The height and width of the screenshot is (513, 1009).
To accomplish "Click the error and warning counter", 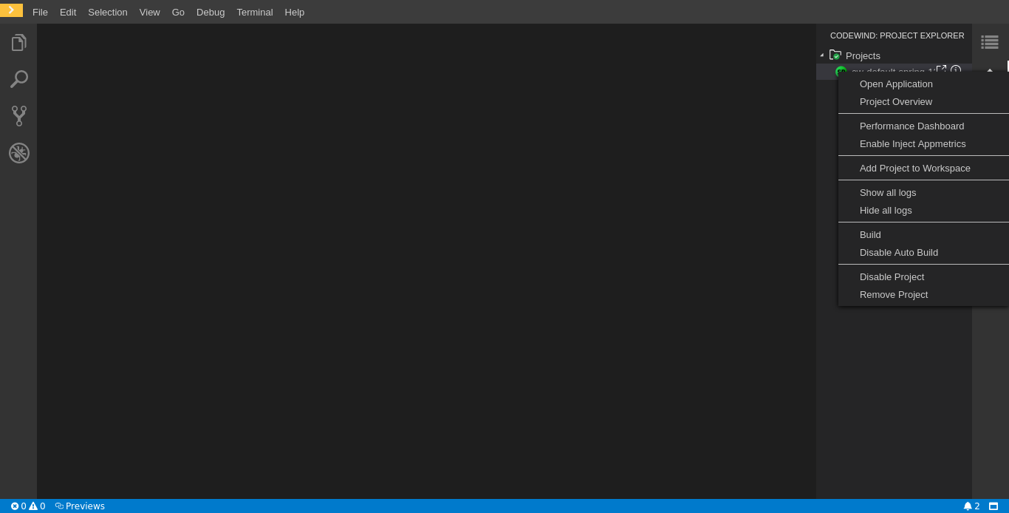I will pyautogui.click(x=27, y=506).
